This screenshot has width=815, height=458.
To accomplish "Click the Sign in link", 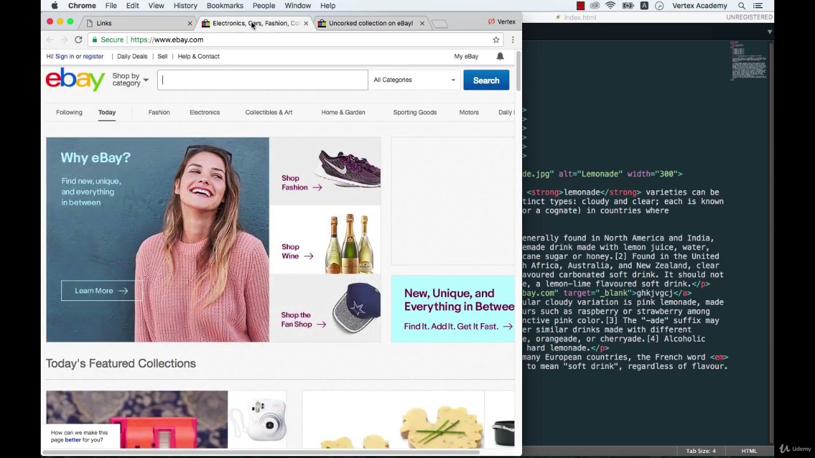I will click(x=64, y=56).
